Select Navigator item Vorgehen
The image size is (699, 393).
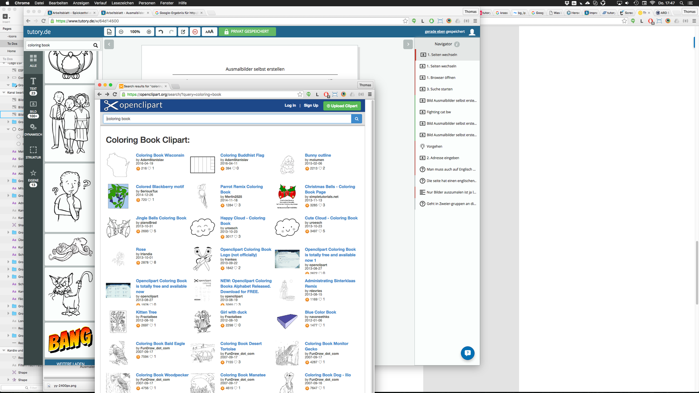pos(448,146)
